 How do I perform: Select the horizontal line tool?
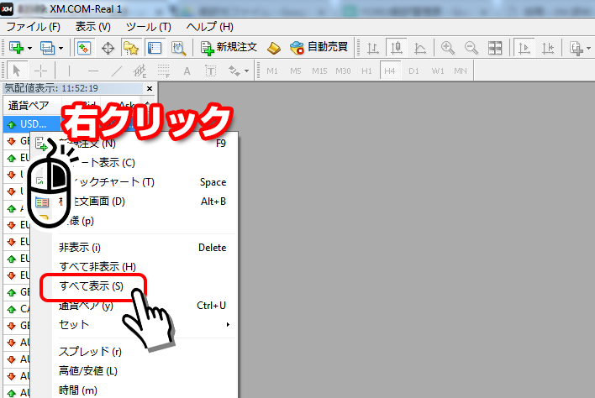[93, 71]
